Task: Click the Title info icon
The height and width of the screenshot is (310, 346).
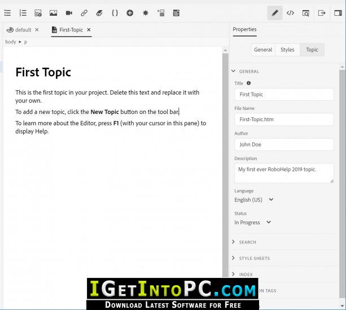Action: tap(249, 83)
